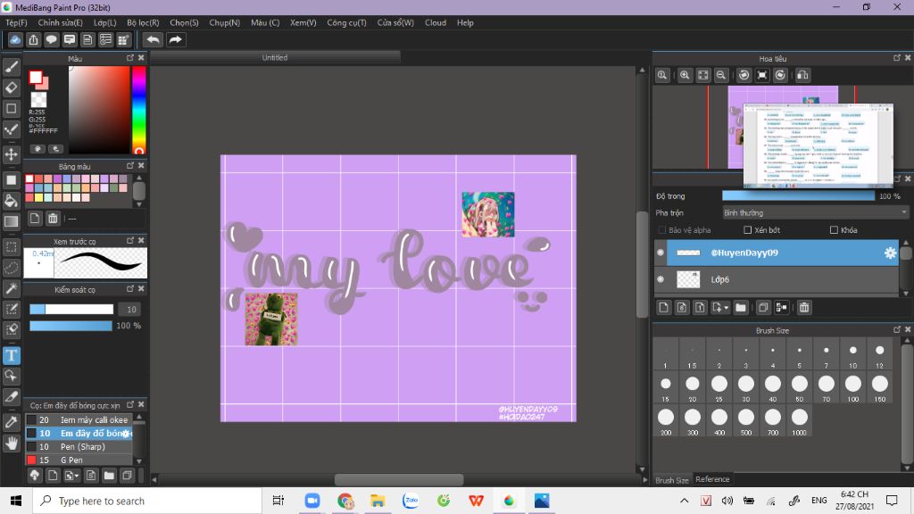914x514 pixels.
Task: Select the rectangular Select tool
Action: click(x=11, y=247)
